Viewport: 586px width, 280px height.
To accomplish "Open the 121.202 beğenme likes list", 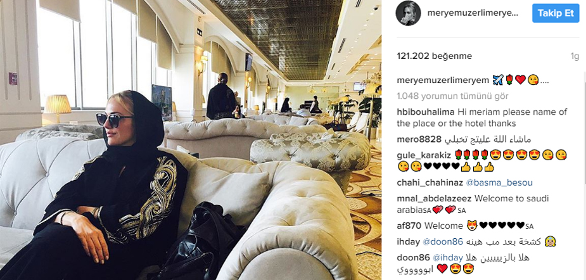I will pos(434,56).
